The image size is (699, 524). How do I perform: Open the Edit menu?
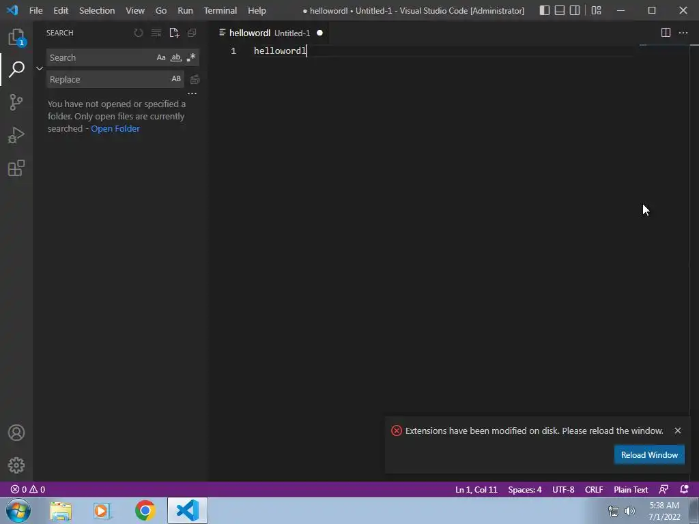point(61,10)
